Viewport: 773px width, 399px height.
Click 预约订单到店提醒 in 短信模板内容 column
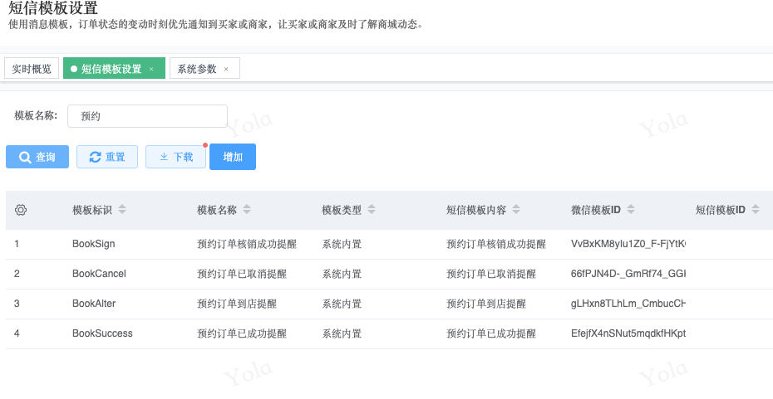point(486,304)
